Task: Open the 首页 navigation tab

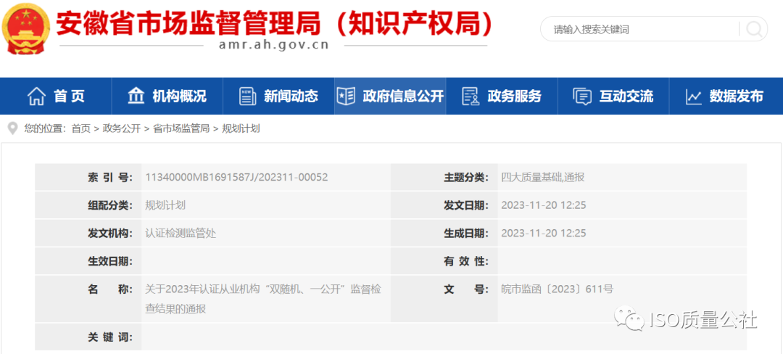Action: pos(56,96)
